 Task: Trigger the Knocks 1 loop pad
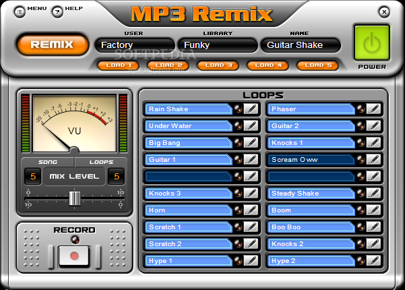coord(311,143)
